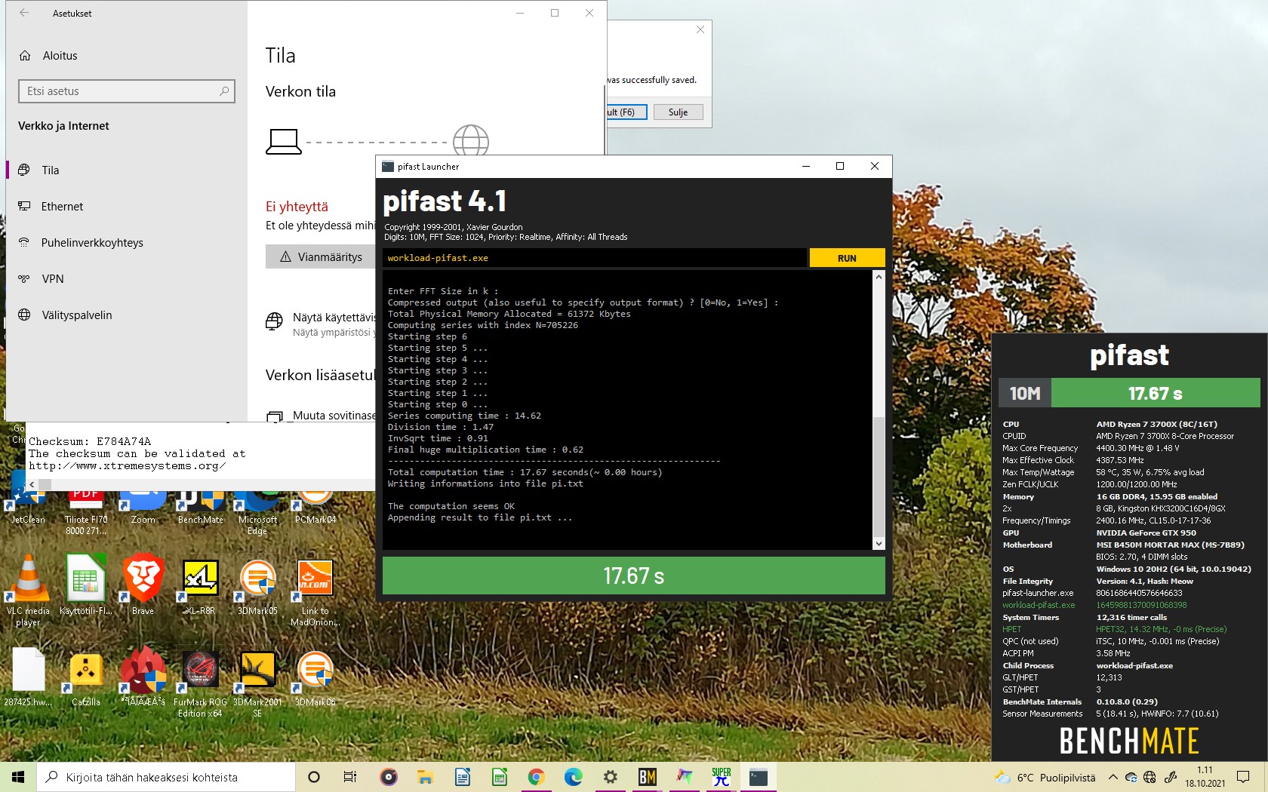Open the BenchMate desktop shortcut
Screen dimensions: 1268x792
point(200,507)
